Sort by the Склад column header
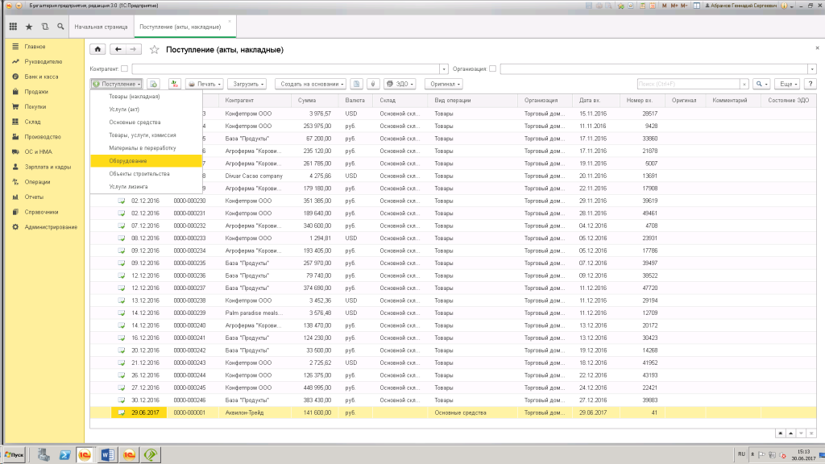This screenshot has width=825, height=464. click(401, 100)
